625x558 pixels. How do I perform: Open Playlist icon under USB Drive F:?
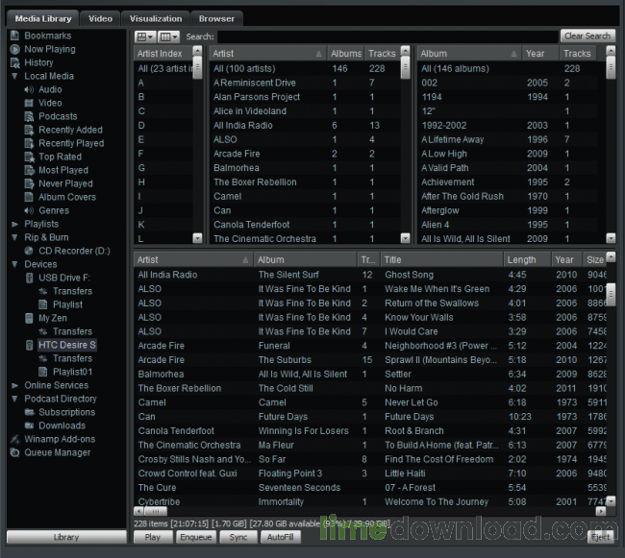(x=43, y=304)
